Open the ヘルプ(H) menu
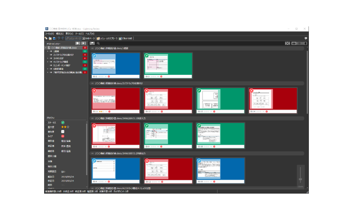353x220 pixels. coord(90,33)
